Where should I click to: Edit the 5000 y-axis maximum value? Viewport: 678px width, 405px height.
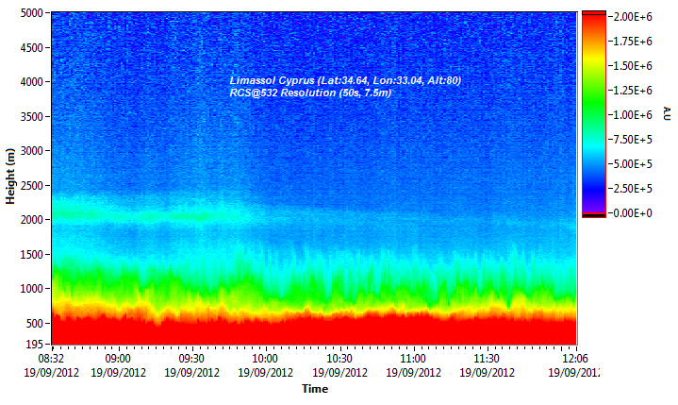click(31, 13)
